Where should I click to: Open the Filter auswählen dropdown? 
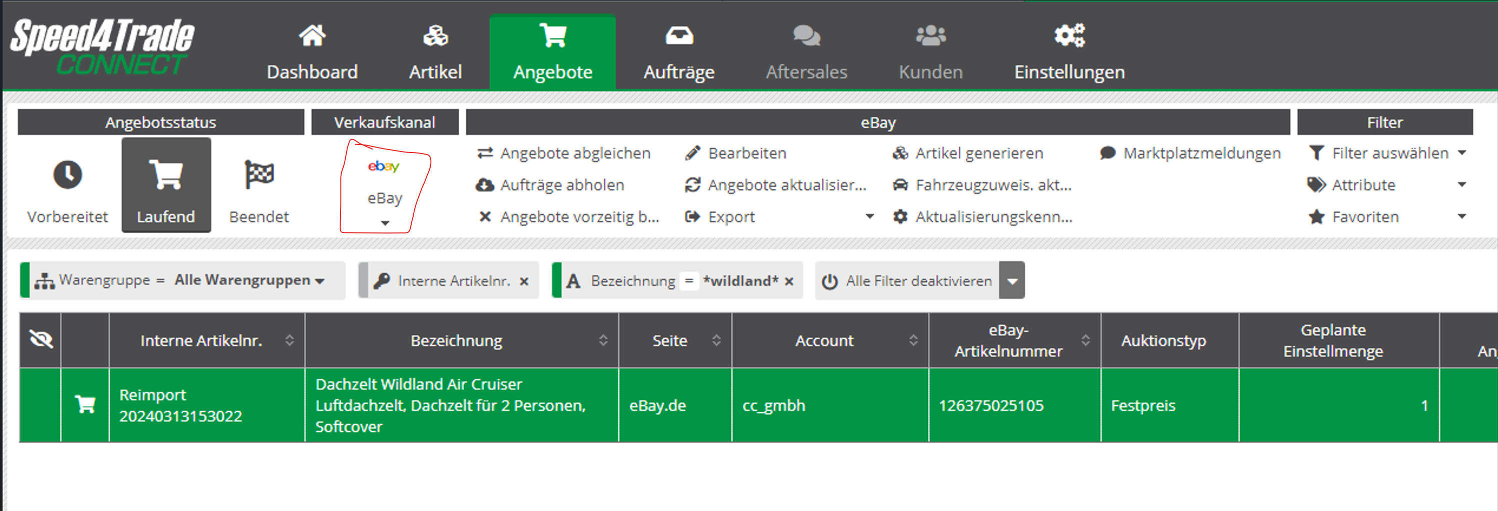pyautogui.click(x=1387, y=153)
